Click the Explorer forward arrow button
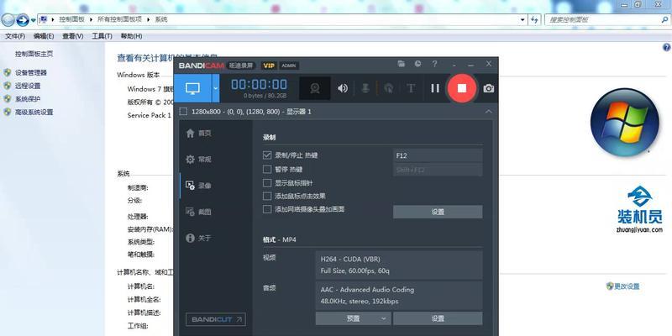This screenshot has width=672, height=336. pos(23,19)
